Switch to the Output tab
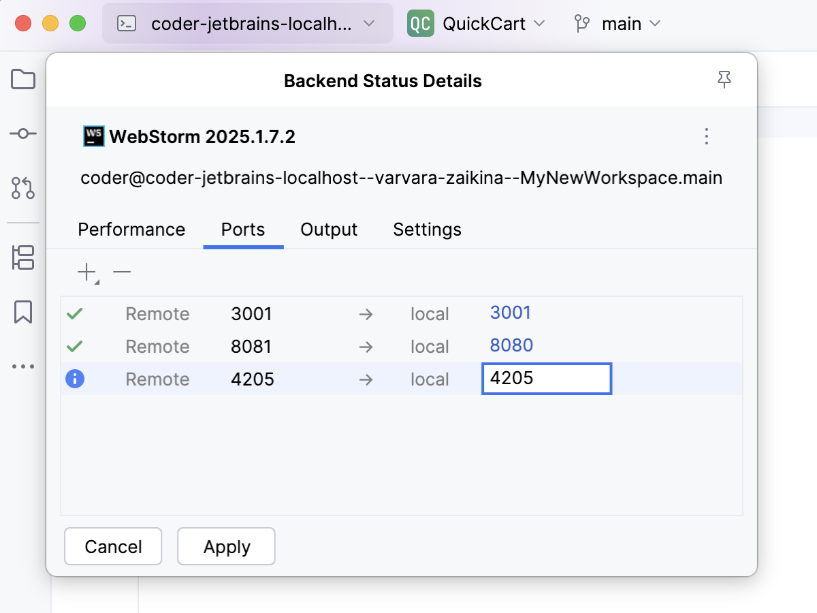Image resolution: width=817 pixels, height=613 pixels. click(x=329, y=230)
